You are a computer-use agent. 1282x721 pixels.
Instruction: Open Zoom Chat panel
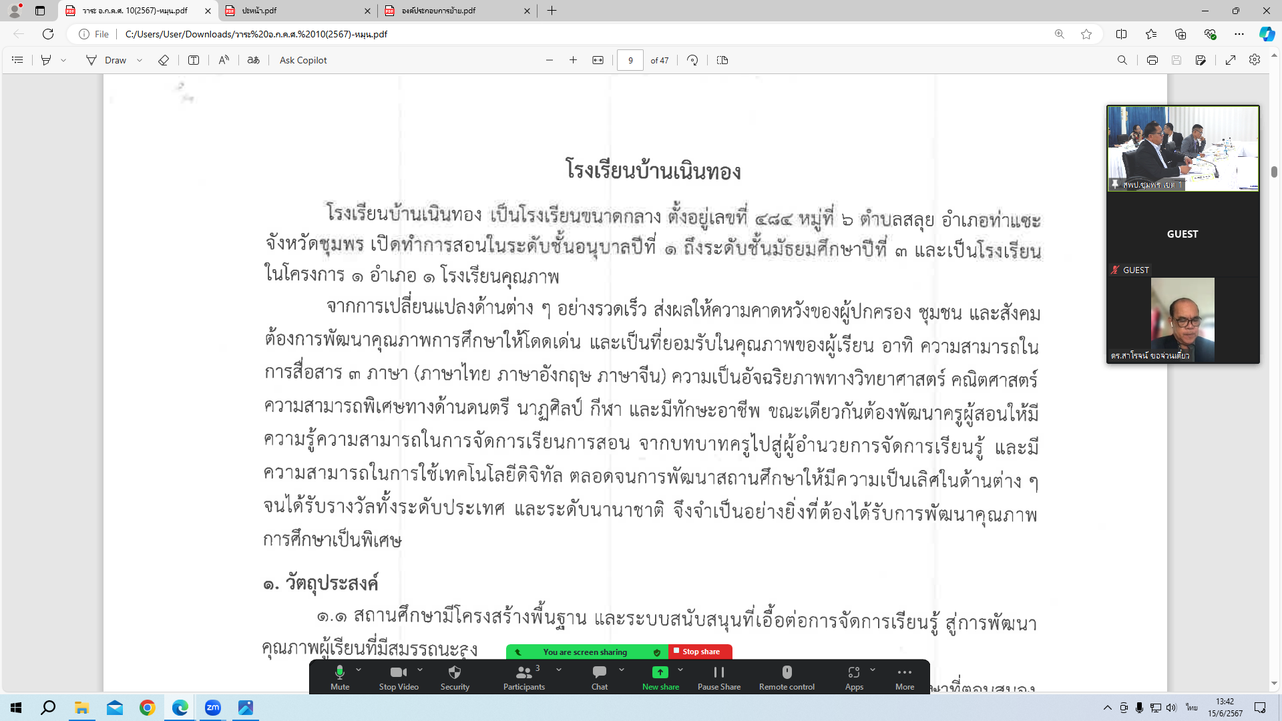pyautogui.click(x=599, y=676)
